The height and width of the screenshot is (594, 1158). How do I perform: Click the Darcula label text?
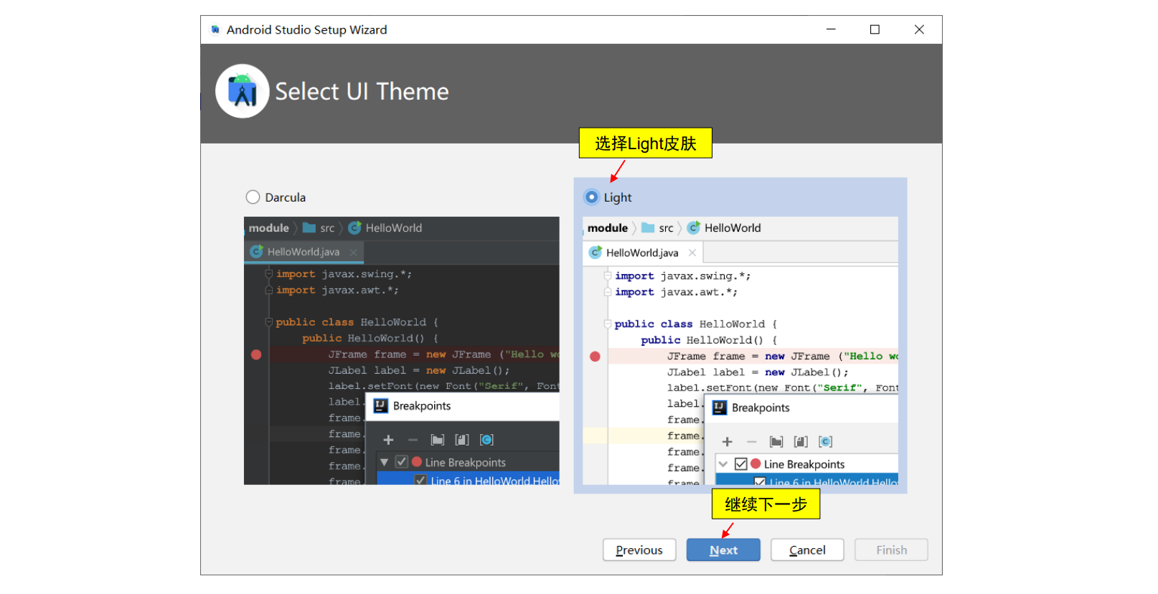click(286, 197)
